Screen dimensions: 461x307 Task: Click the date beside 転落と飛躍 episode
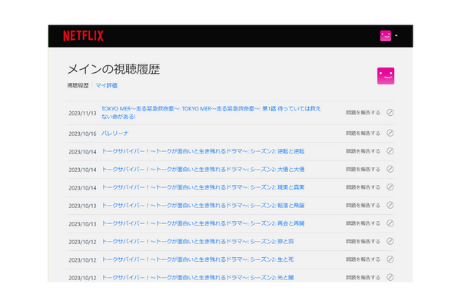[x=83, y=206]
